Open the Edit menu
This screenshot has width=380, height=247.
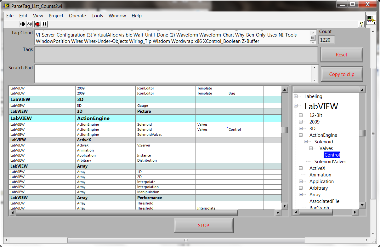click(x=23, y=16)
